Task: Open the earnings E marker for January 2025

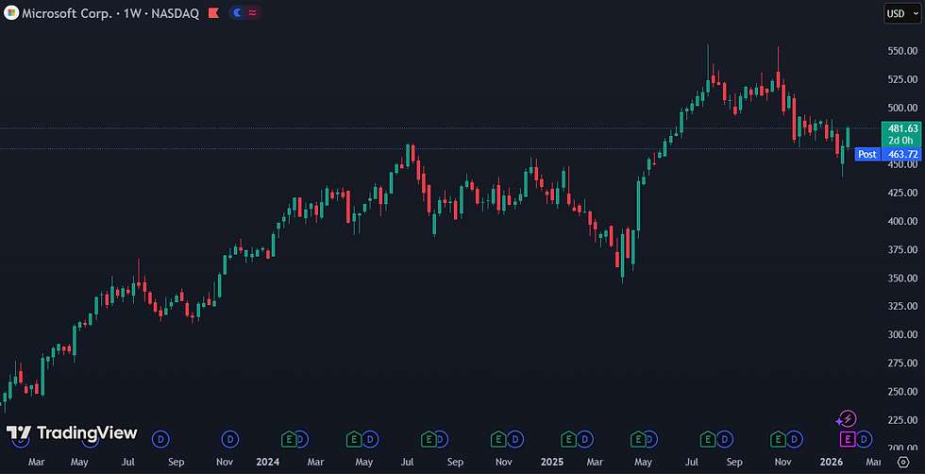Action: pos(568,438)
